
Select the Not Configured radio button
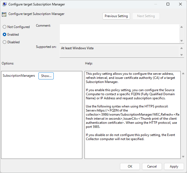pyautogui.click(x=4, y=27)
